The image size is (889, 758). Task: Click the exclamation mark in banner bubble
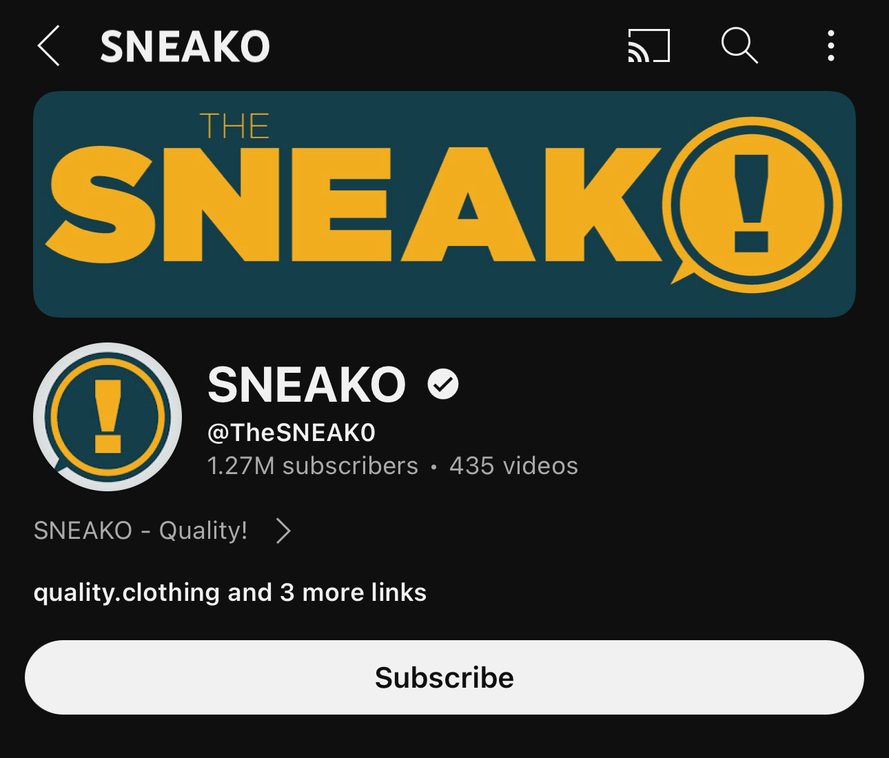pos(752,203)
